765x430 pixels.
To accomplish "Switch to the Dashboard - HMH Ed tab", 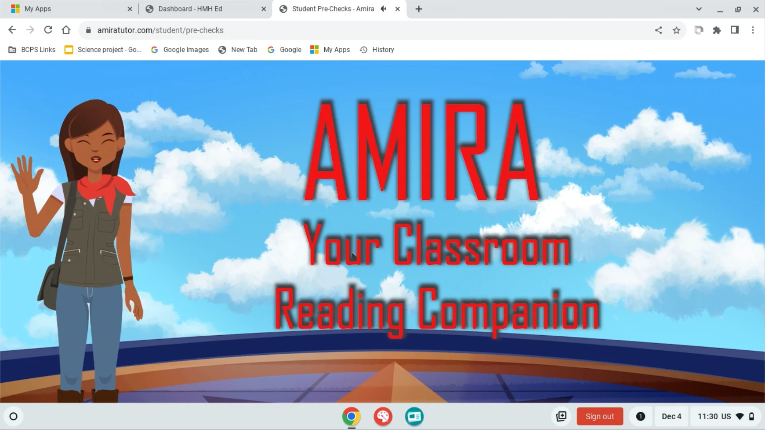I will coord(191,9).
